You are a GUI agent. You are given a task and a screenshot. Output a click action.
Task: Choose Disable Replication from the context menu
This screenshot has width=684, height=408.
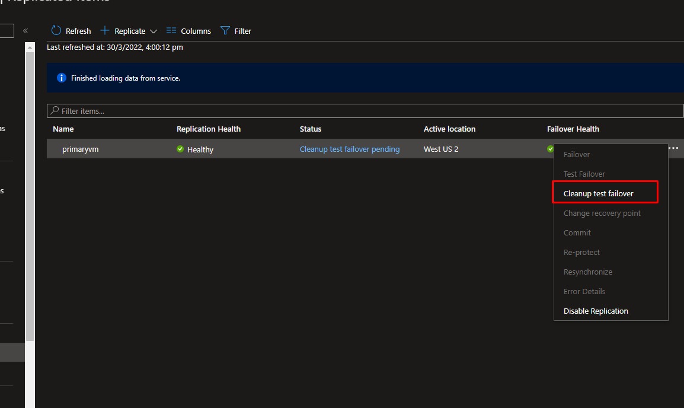[596, 311]
